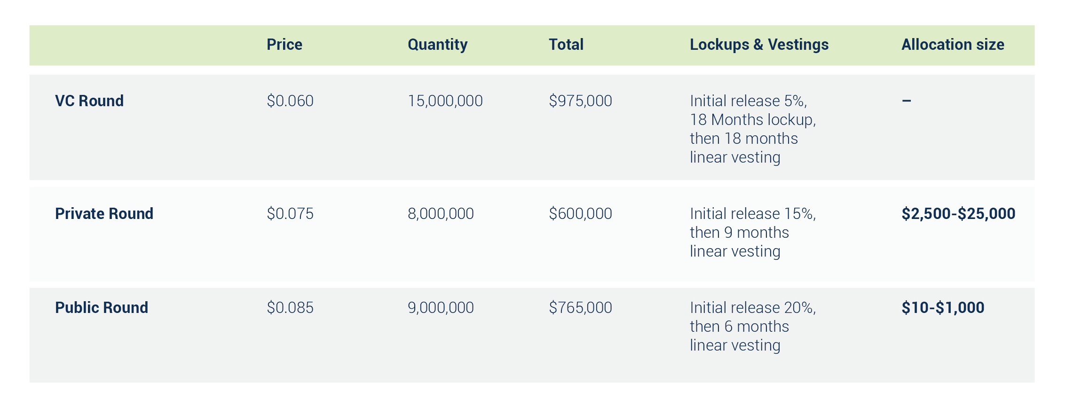Click the $10-$1,000 allocation size
This screenshot has height=406, width=1074.
[x=943, y=308]
